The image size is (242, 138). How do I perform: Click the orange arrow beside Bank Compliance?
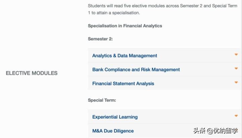pos(236,69)
